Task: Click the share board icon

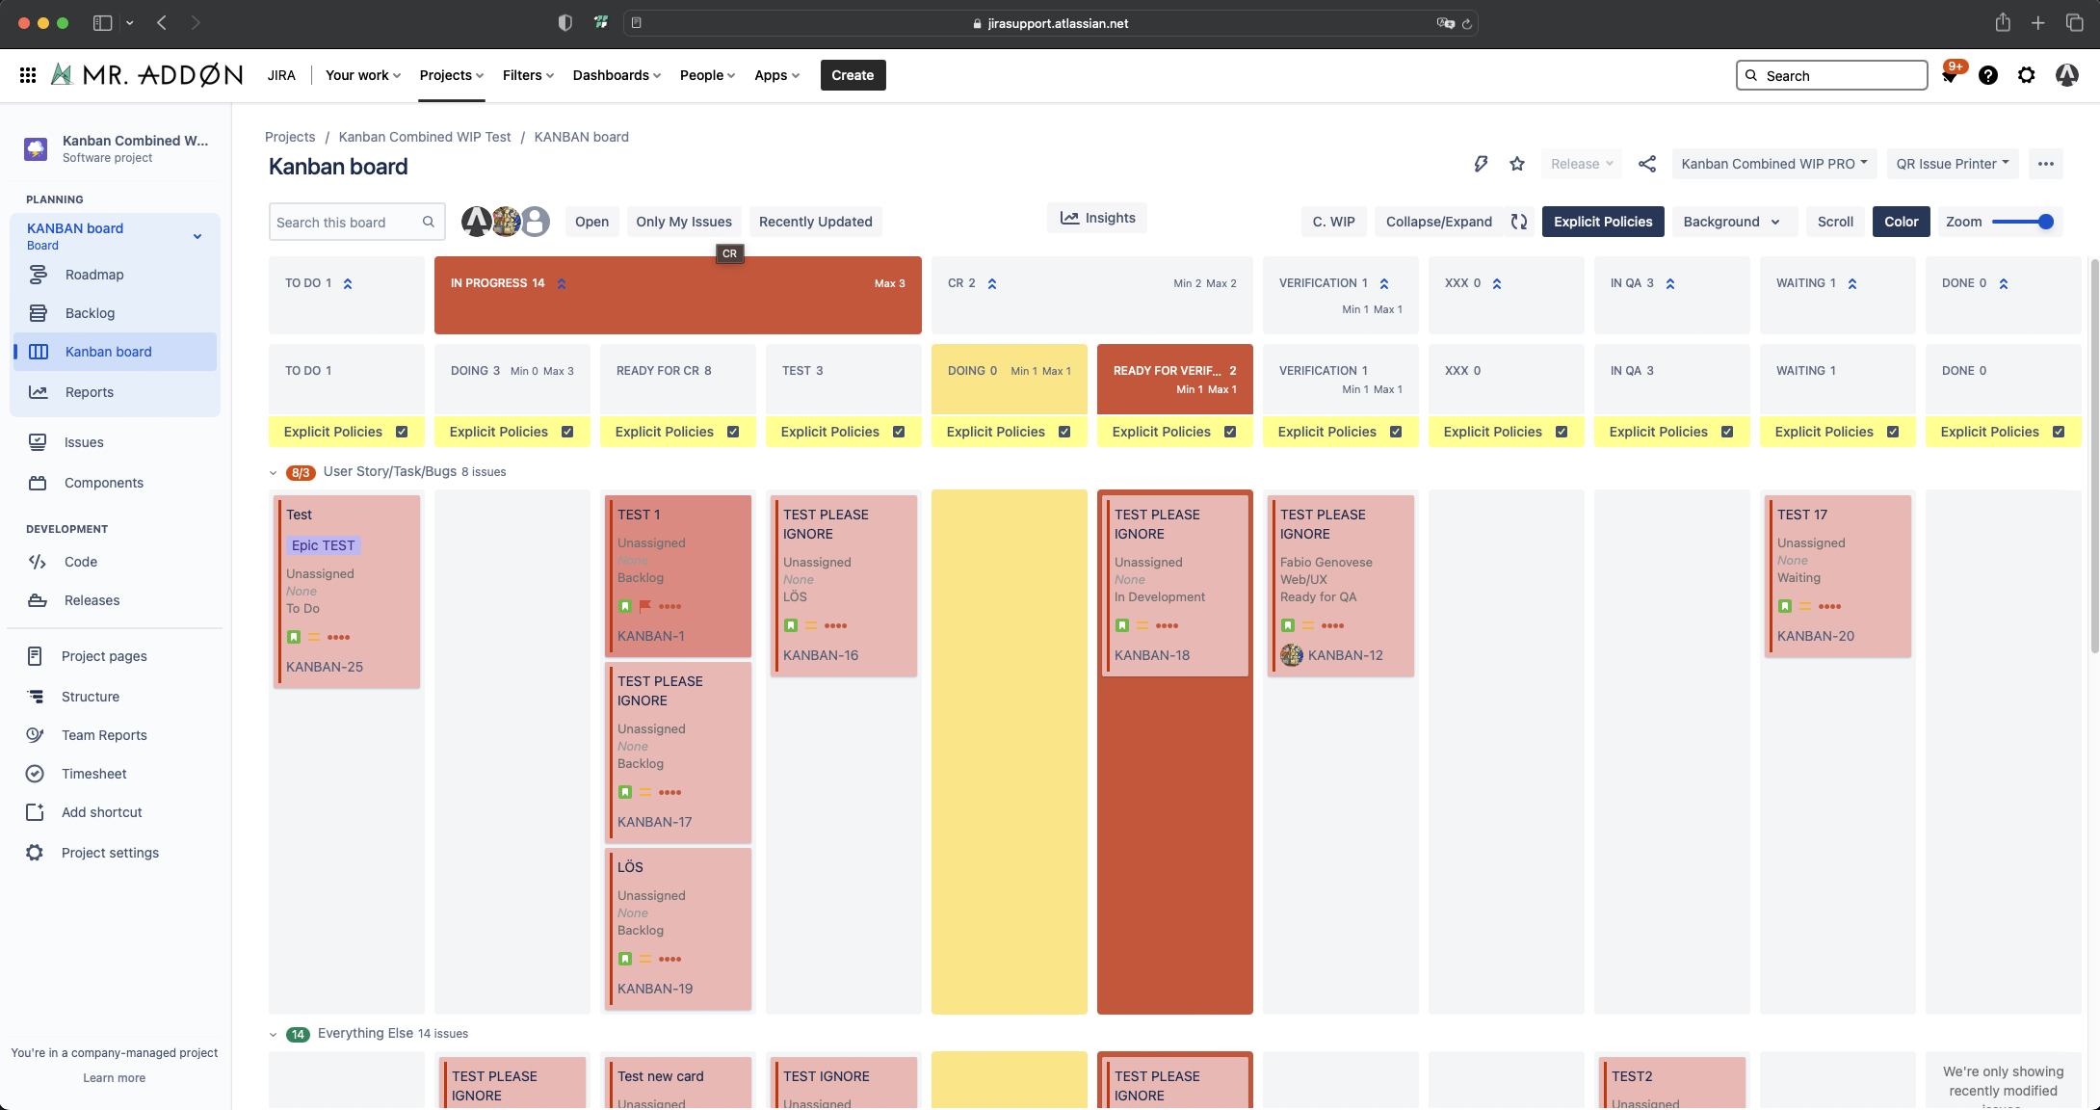Action: point(1647,164)
